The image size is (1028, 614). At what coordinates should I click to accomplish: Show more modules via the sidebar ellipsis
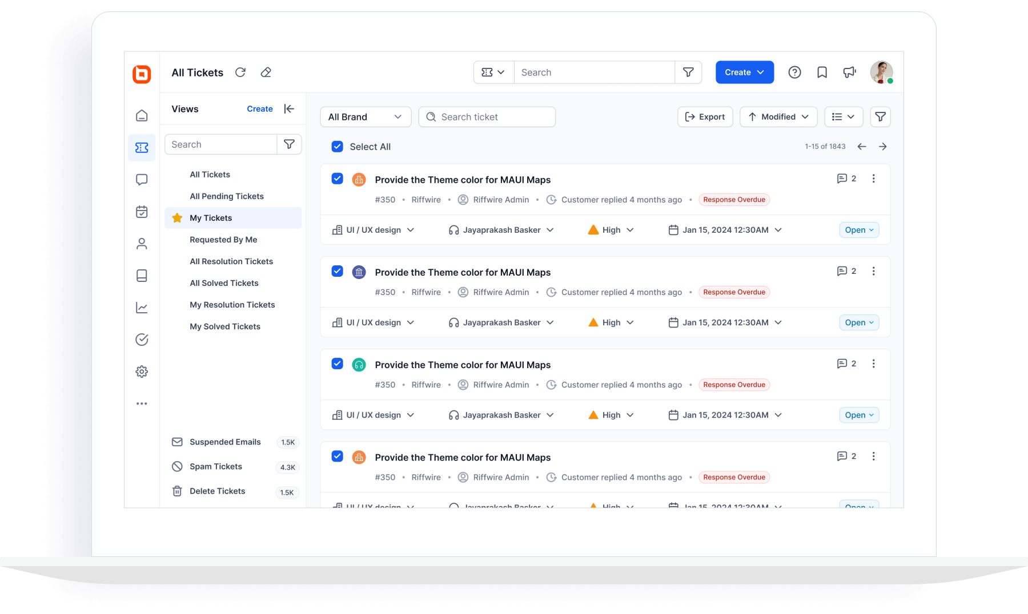coord(142,403)
